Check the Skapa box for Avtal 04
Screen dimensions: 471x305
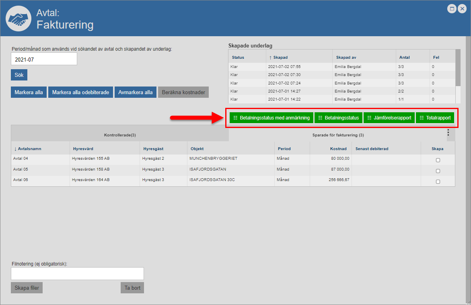pyautogui.click(x=438, y=160)
